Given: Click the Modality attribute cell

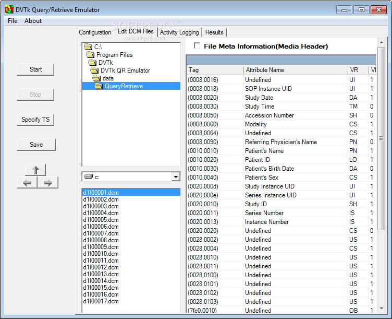Looking at the screenshot, I should 296,124.
